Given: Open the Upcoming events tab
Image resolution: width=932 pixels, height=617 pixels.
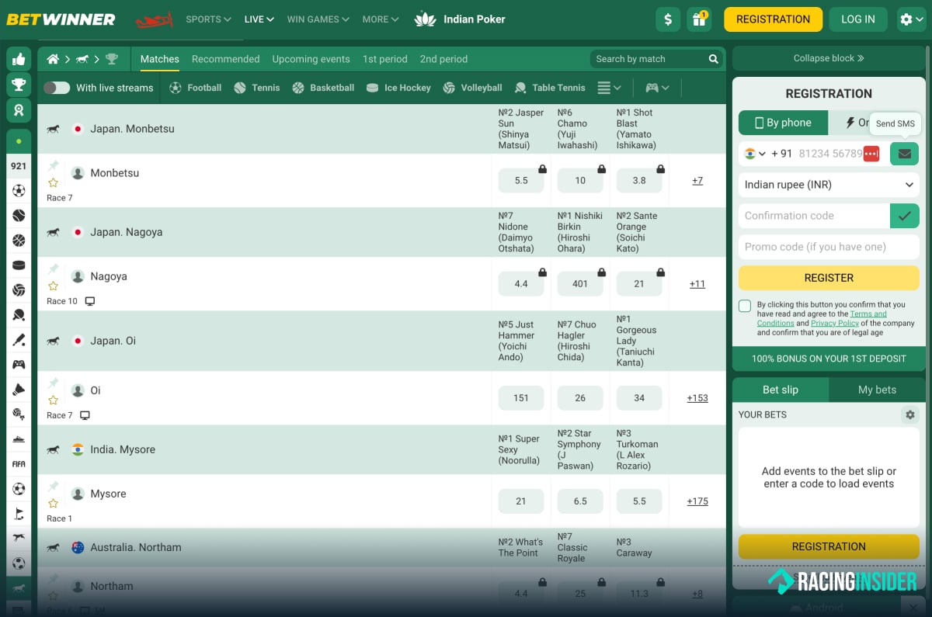Looking at the screenshot, I should tap(311, 59).
